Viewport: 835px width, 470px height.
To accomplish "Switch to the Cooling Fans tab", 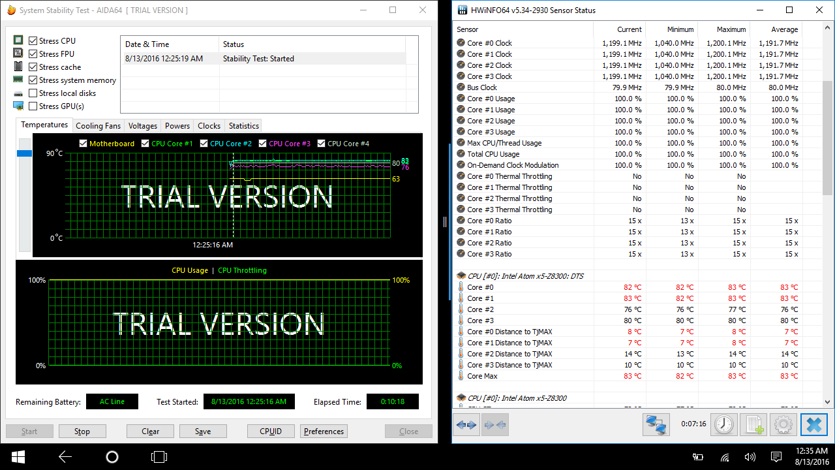I will (99, 126).
